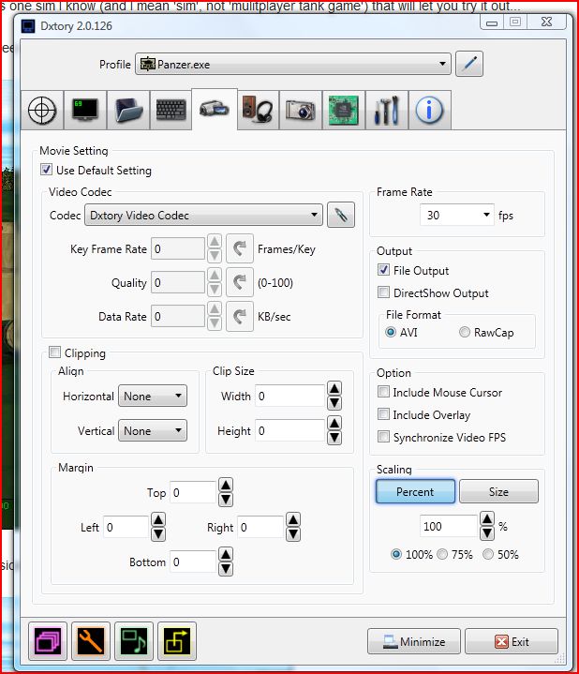Click the Key Frame Rate input field
This screenshot has height=674, width=579.
coord(178,248)
